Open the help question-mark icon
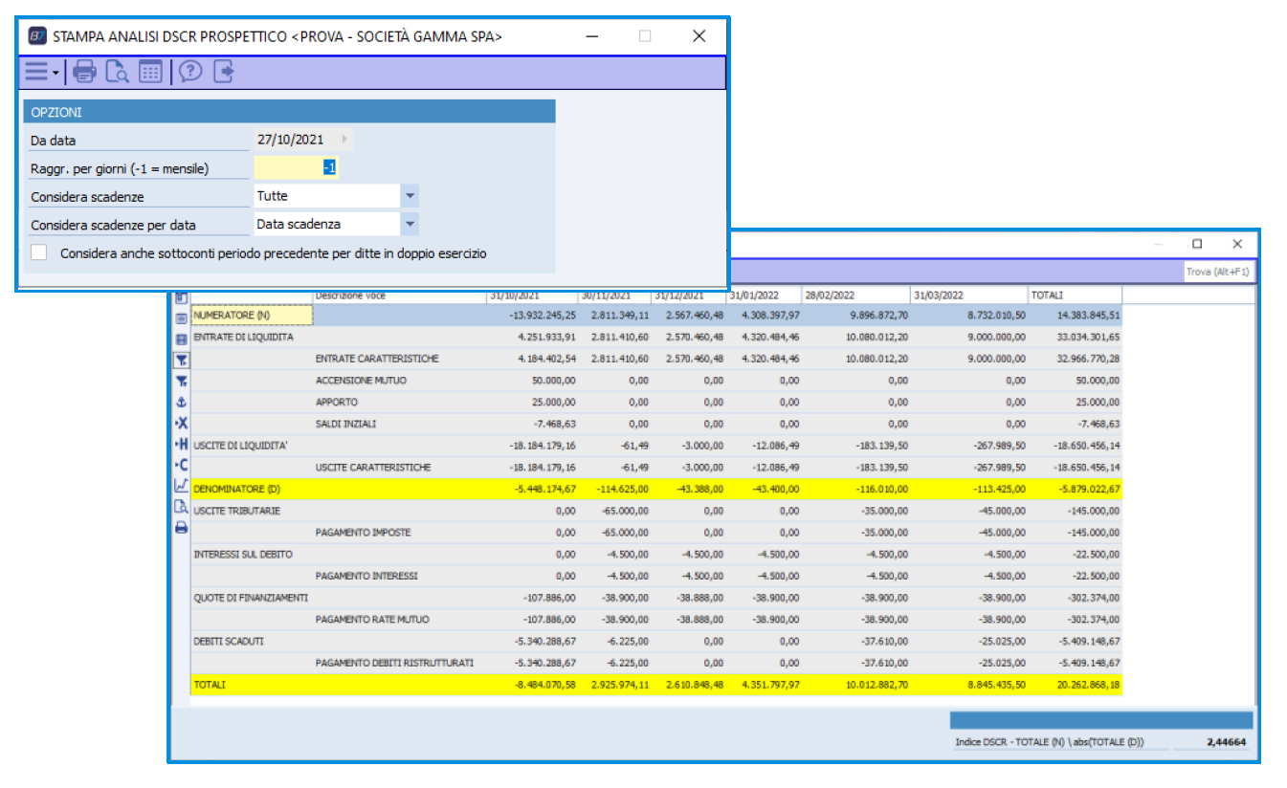Viewport: 1287px width, 788px height. (190, 72)
